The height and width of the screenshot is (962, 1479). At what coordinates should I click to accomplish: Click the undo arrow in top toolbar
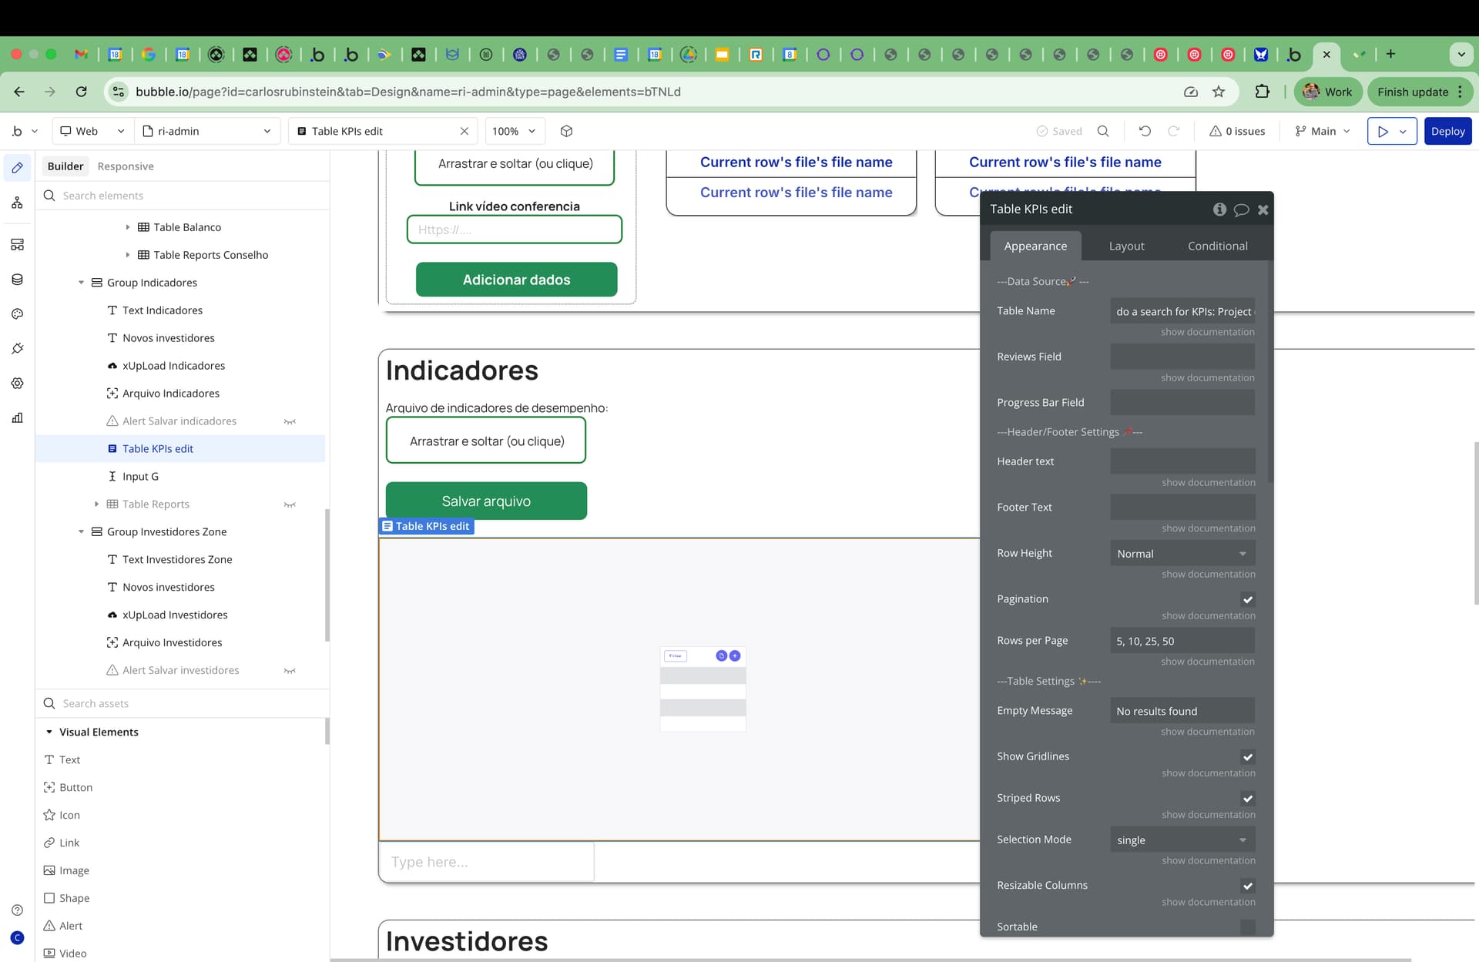click(x=1145, y=131)
